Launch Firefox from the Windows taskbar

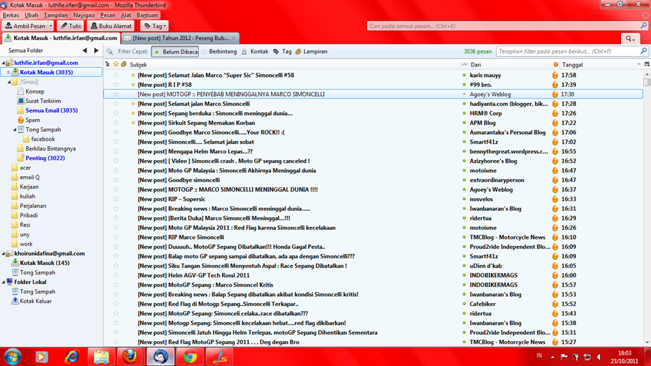click(x=130, y=356)
